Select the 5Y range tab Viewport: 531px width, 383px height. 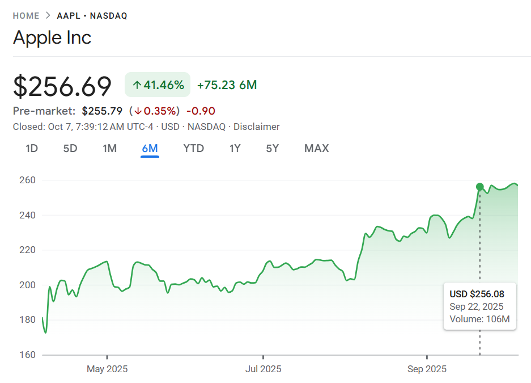click(x=273, y=149)
